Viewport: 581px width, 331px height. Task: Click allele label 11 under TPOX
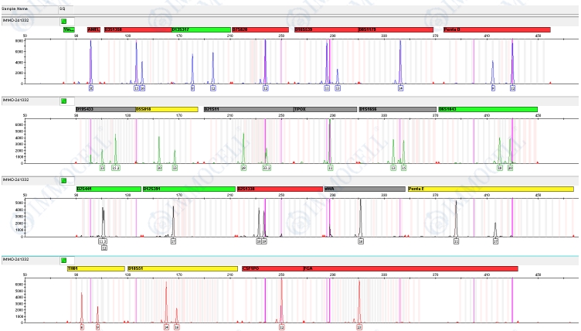330,168
